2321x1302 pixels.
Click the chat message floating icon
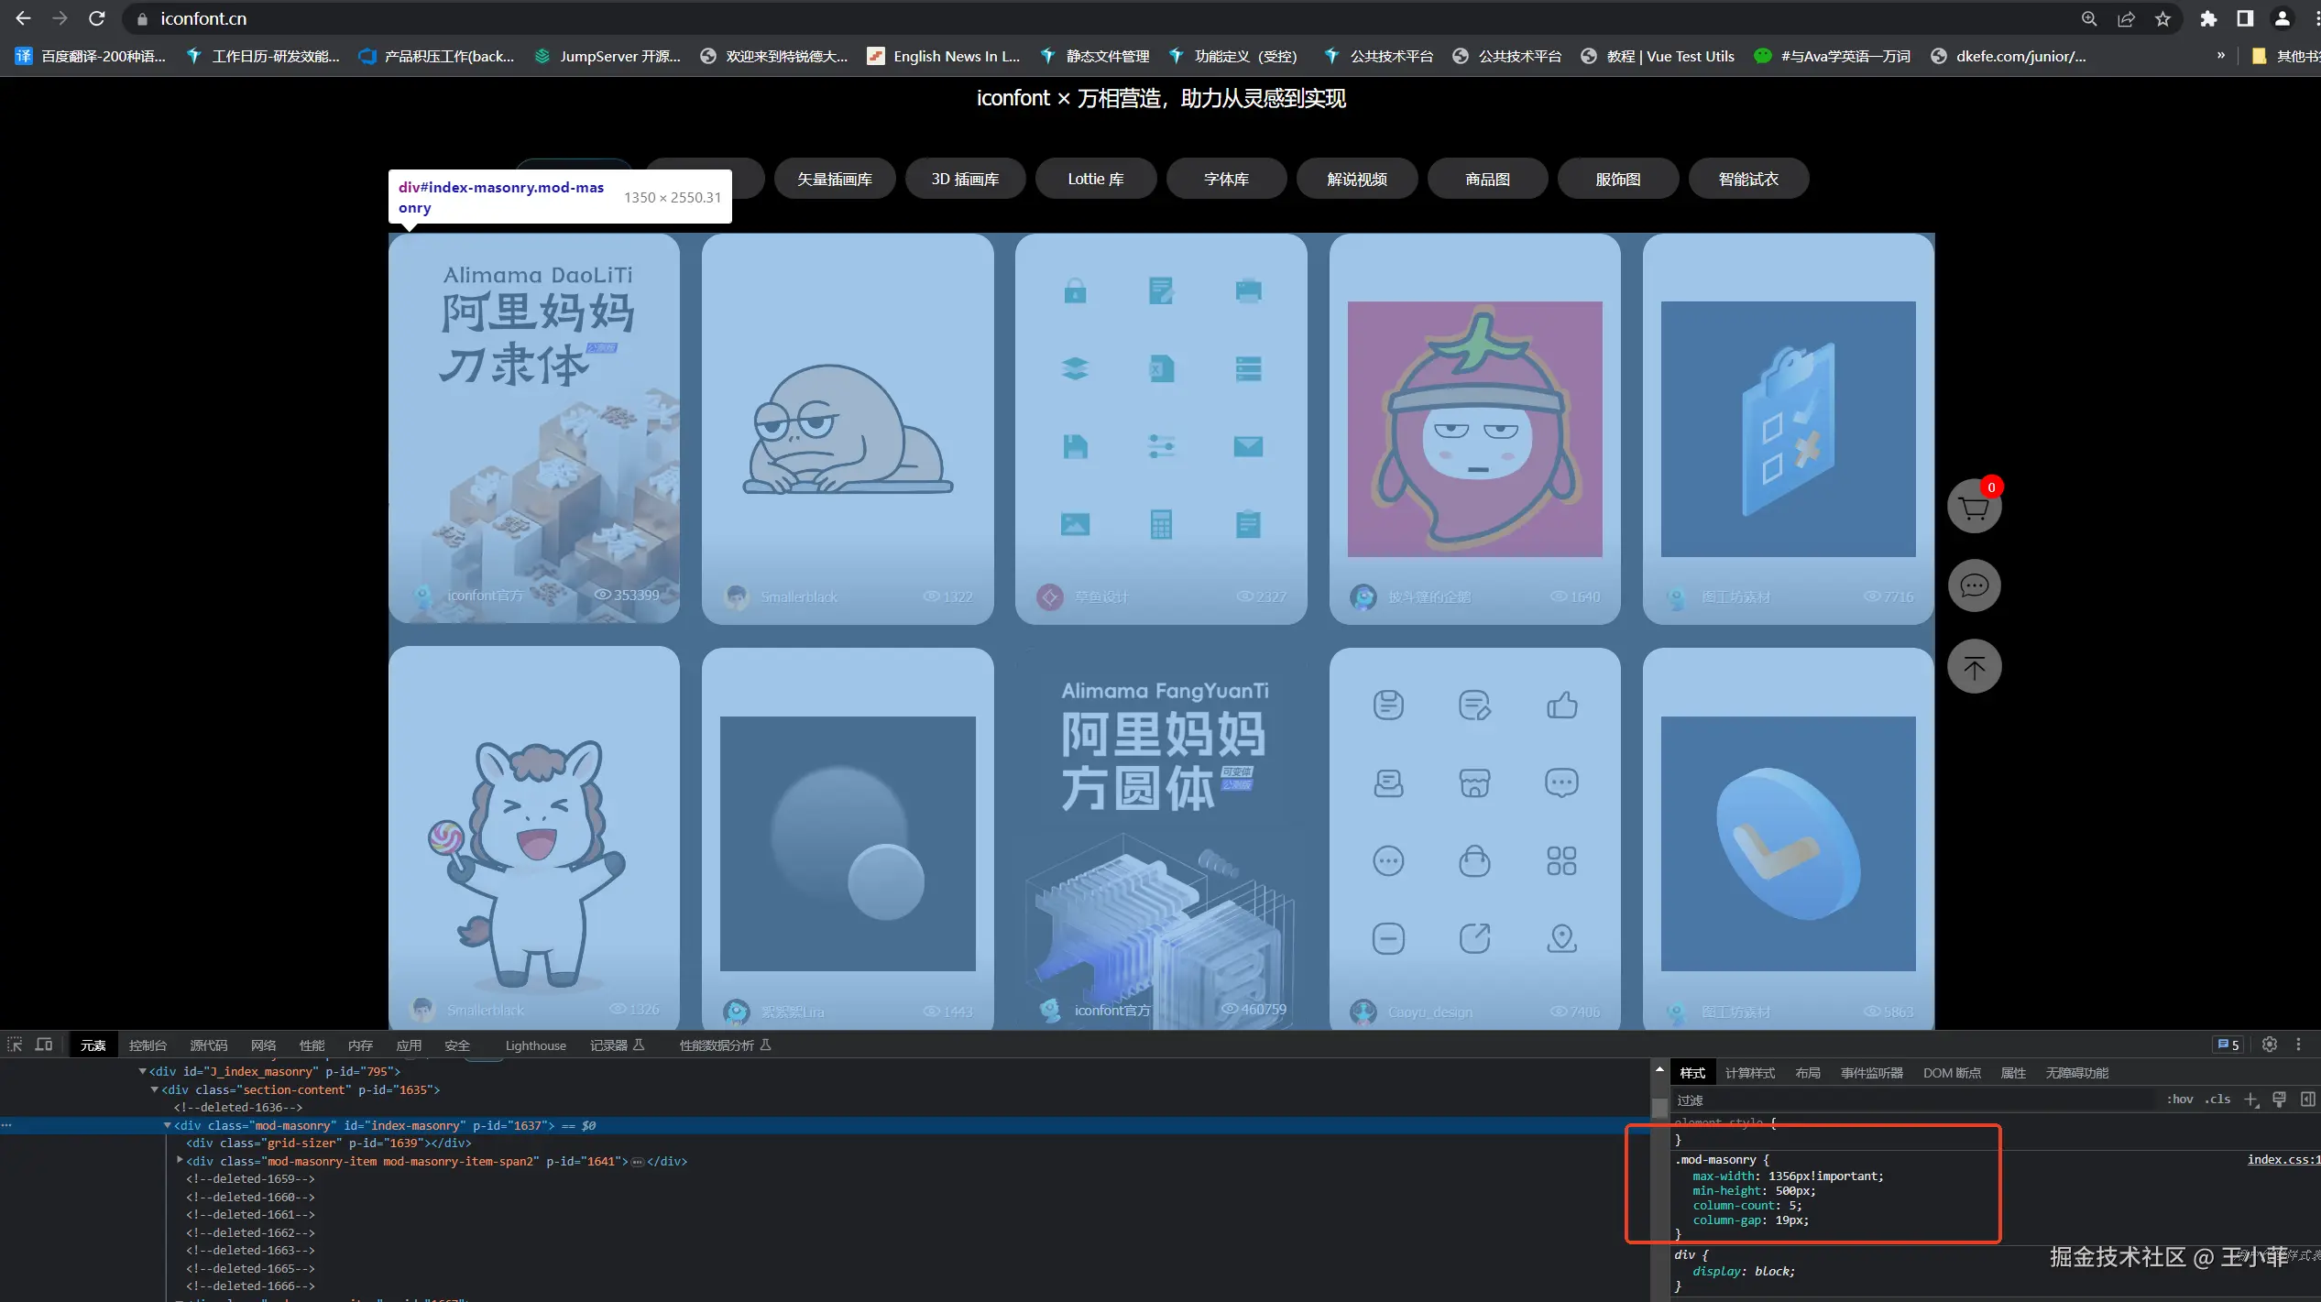1974,585
